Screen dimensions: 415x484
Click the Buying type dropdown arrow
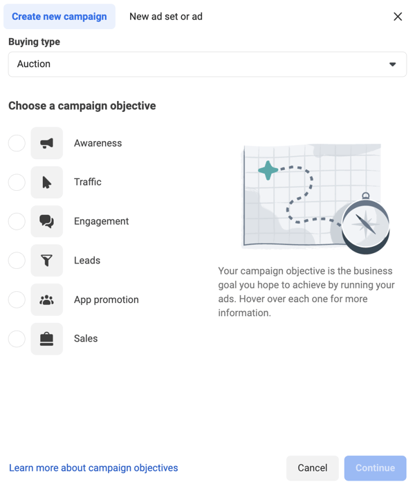392,64
